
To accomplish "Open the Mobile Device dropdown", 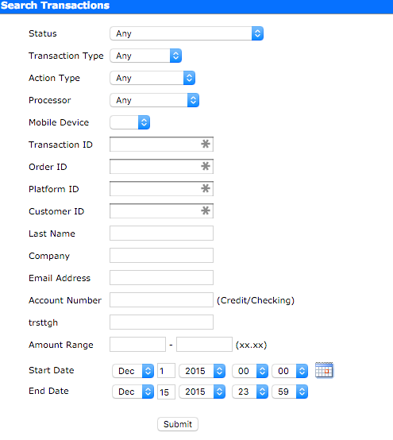I will (130, 122).
